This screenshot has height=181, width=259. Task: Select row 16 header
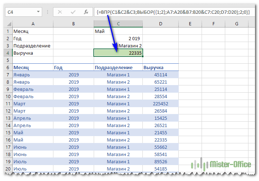(x=8, y=140)
